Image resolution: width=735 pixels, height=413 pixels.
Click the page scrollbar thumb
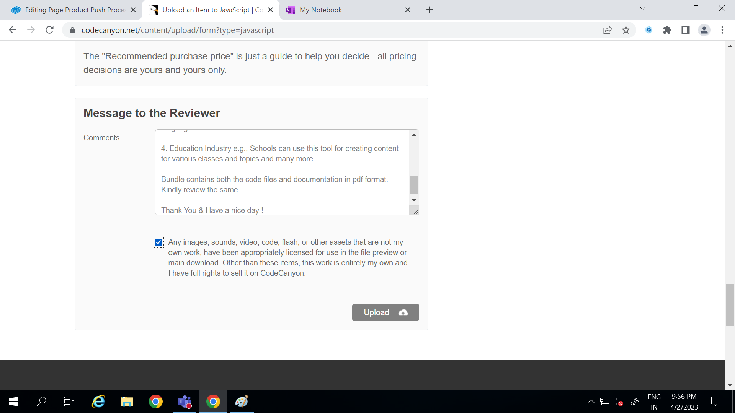(x=730, y=305)
